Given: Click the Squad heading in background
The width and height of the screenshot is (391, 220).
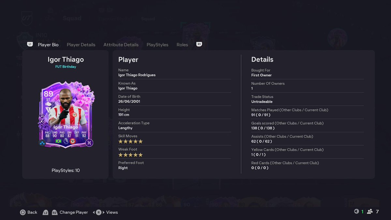Looking at the screenshot, I should pos(72,18).
